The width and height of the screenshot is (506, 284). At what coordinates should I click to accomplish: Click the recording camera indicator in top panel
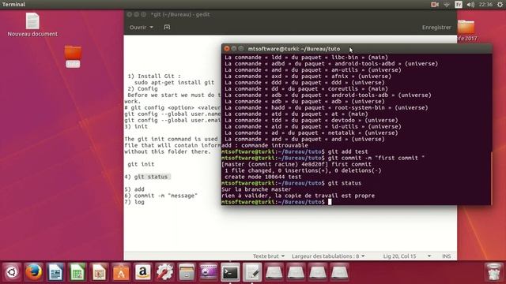[435, 4]
